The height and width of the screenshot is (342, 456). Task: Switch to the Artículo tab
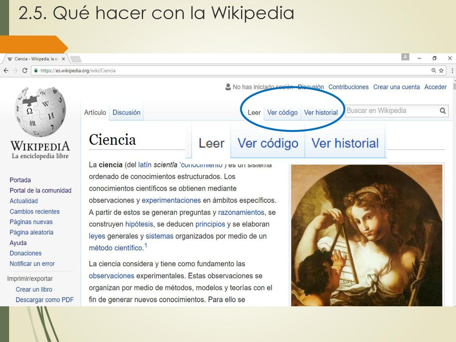(x=95, y=112)
